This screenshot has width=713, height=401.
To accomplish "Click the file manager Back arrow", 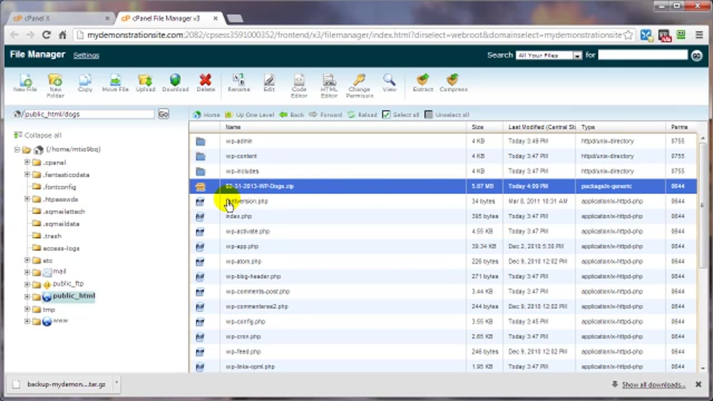I will pyautogui.click(x=291, y=115).
